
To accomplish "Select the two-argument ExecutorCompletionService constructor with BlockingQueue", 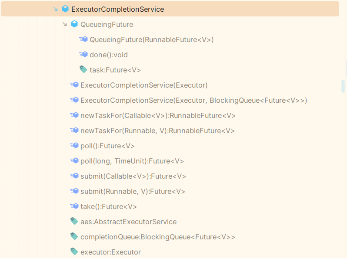I will (194, 100).
